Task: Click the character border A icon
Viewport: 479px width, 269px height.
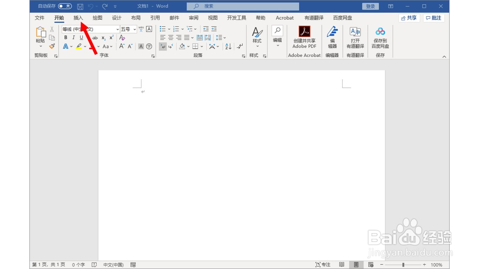Action: pos(149,29)
